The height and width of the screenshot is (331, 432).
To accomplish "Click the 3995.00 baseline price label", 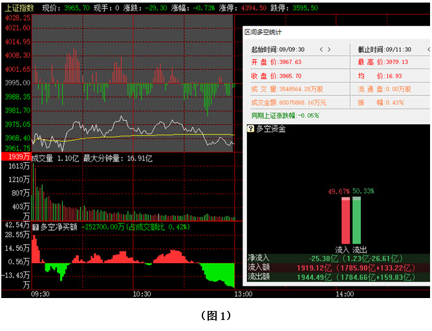I will click(16, 83).
